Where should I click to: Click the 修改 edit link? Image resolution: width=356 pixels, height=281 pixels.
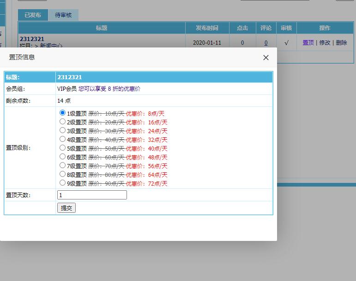pyautogui.click(x=325, y=42)
